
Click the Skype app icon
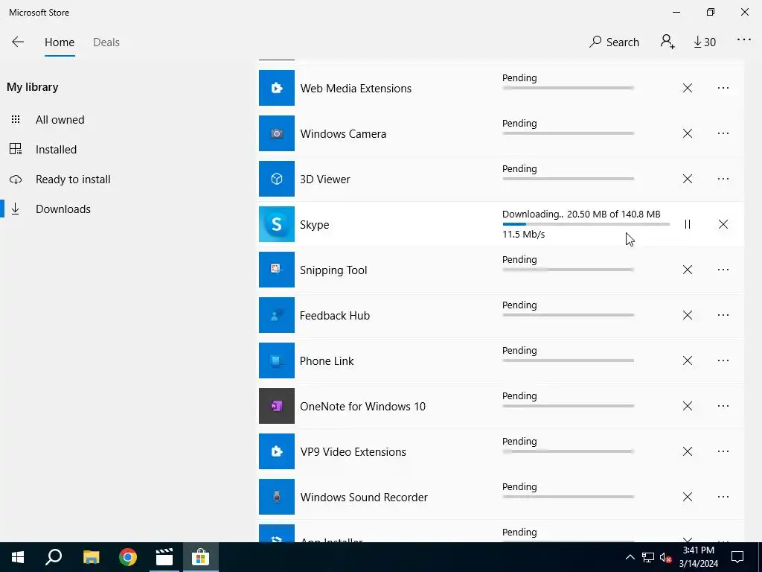pos(277,224)
